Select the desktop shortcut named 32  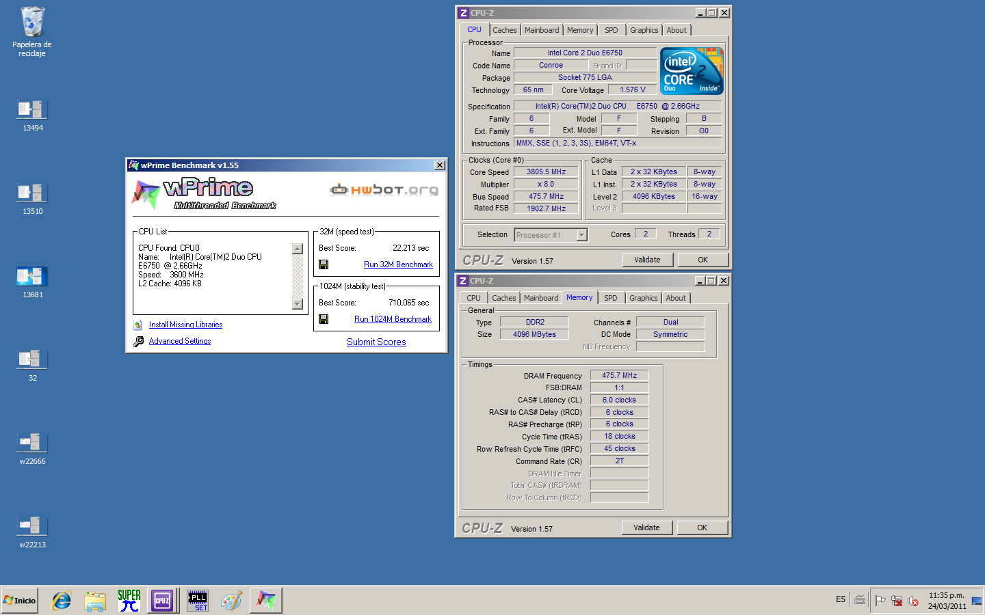tap(32, 364)
